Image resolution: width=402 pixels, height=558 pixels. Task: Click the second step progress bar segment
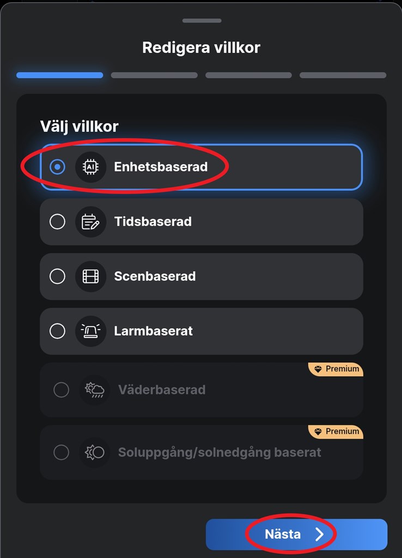click(x=154, y=75)
